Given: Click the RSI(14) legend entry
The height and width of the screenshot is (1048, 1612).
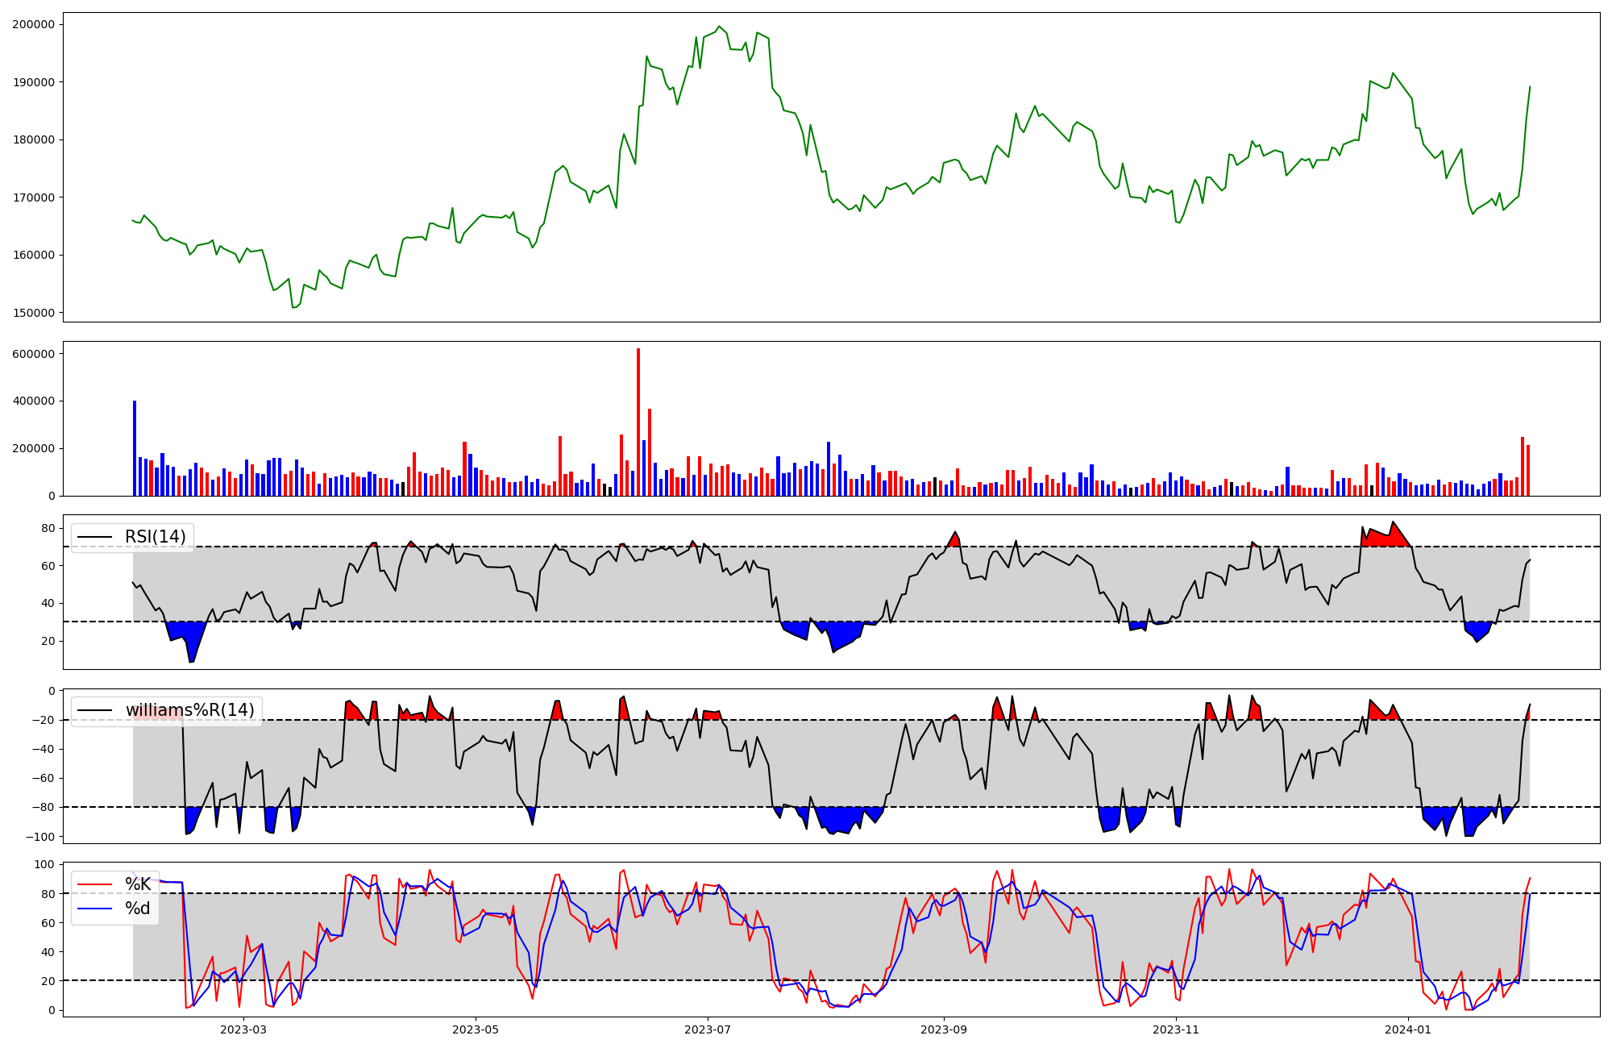Looking at the screenshot, I should (155, 537).
